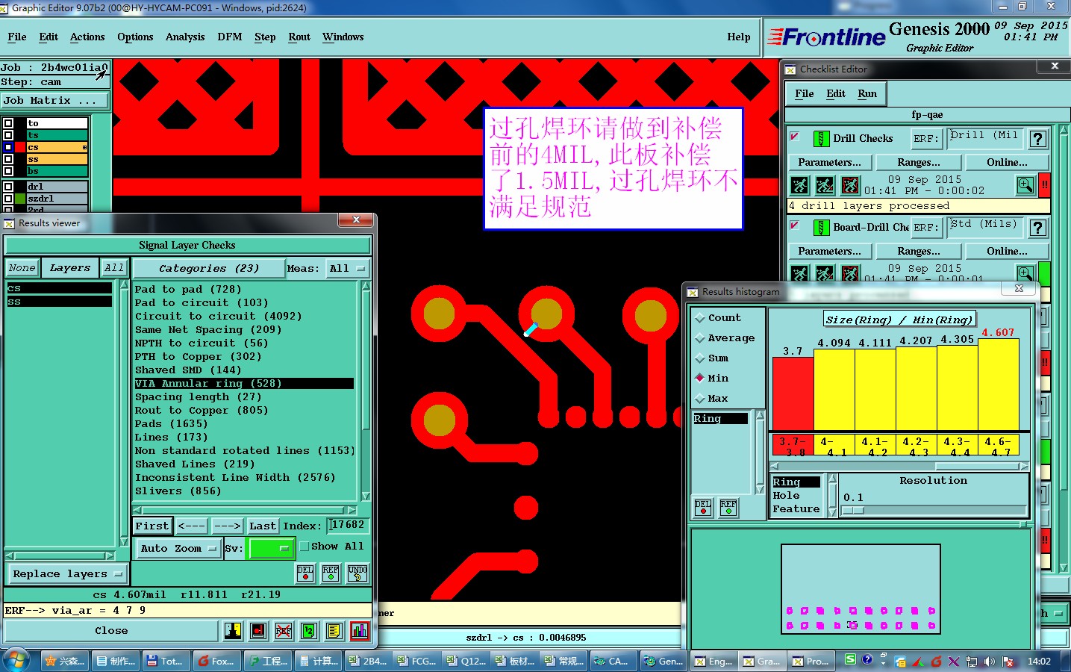
Task: Select ss layer in Results viewer list
Action: (60, 302)
